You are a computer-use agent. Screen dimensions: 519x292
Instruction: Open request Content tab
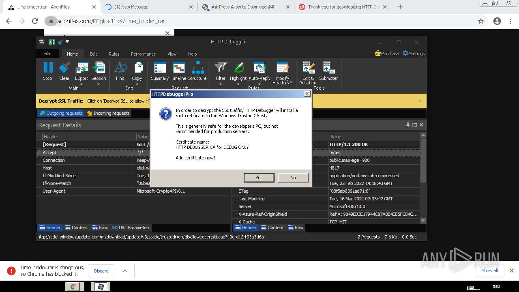(x=76, y=228)
